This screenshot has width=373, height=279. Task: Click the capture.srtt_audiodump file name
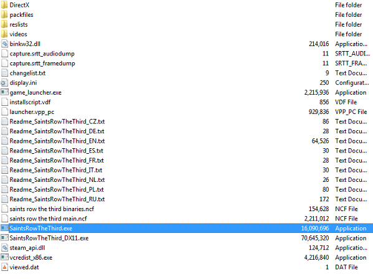[x=42, y=54]
